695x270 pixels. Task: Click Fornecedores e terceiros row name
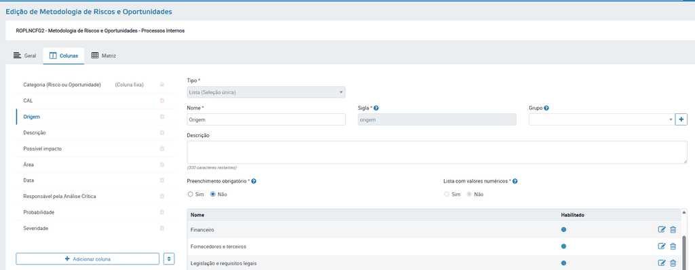218,246
